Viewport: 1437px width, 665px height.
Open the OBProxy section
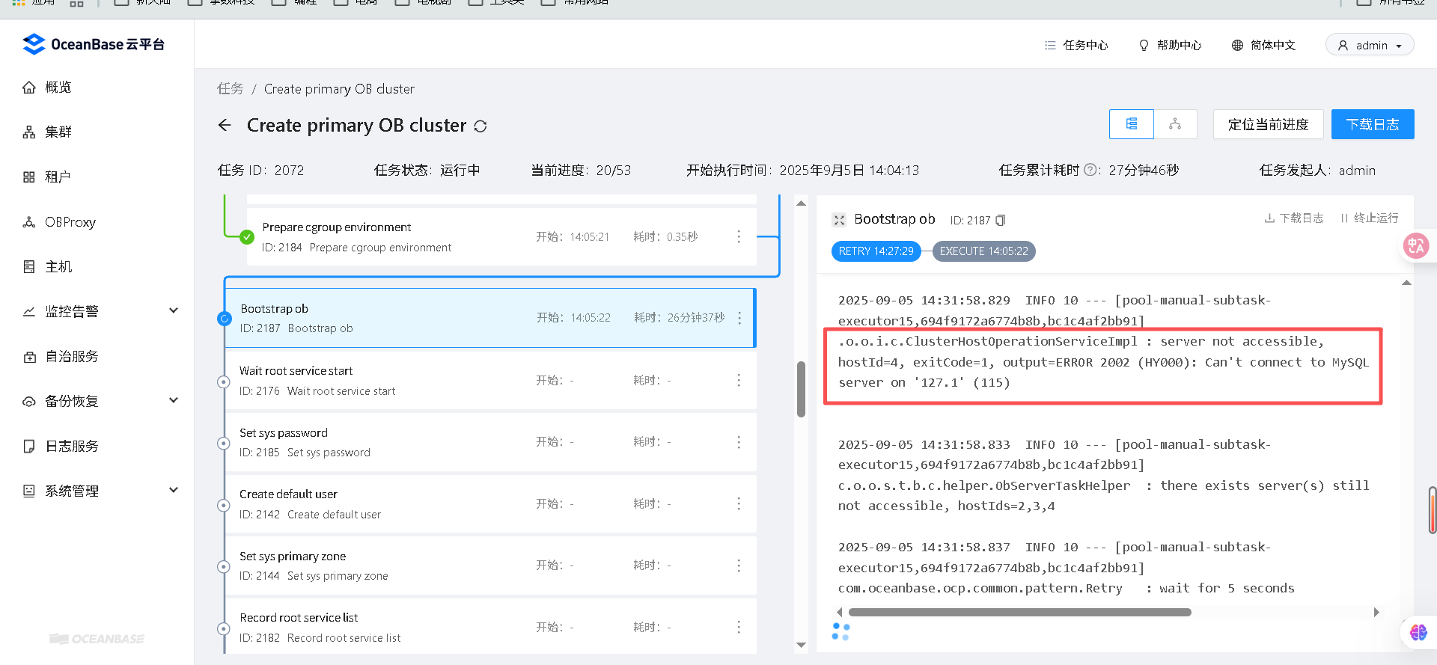click(x=70, y=222)
